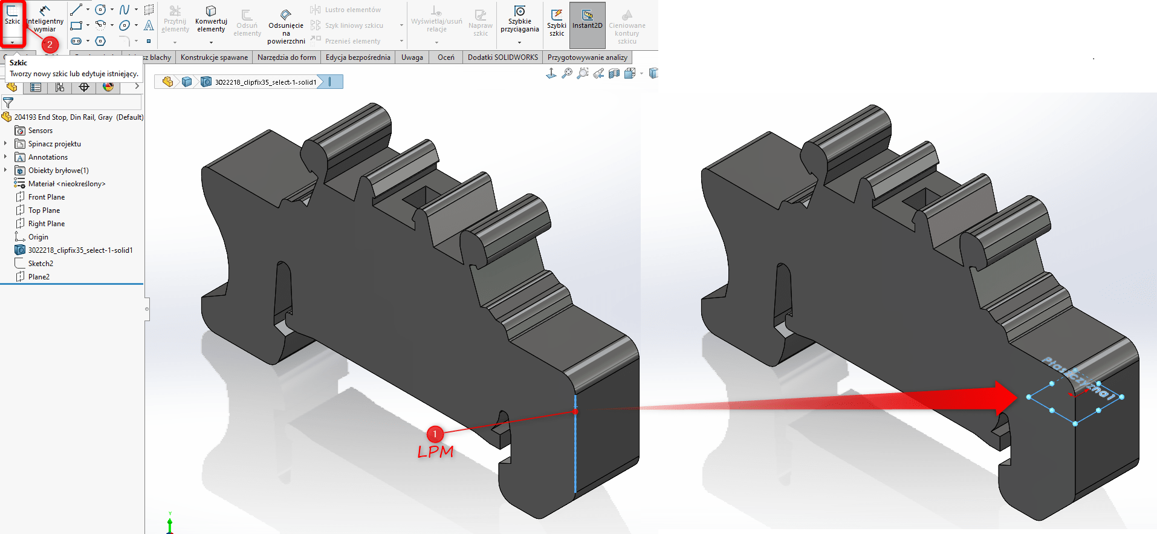Select the Text sketch tool
The height and width of the screenshot is (534, 1157).
pos(149,25)
